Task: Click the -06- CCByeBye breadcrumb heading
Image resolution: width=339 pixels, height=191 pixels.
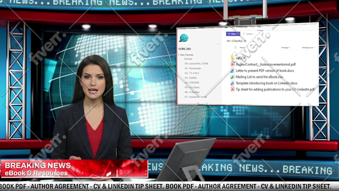Action: click(234, 41)
